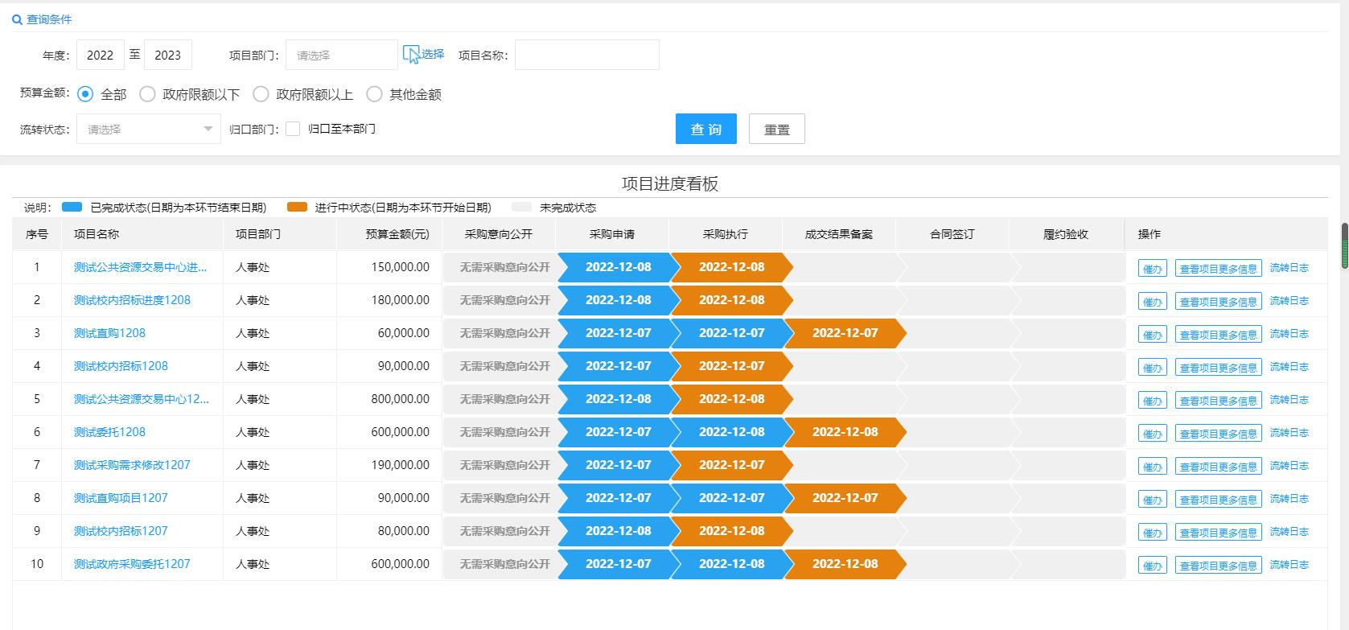Click the vertical page scrollbar thumb
Screen dimensions: 1349x630
coord(1344,245)
